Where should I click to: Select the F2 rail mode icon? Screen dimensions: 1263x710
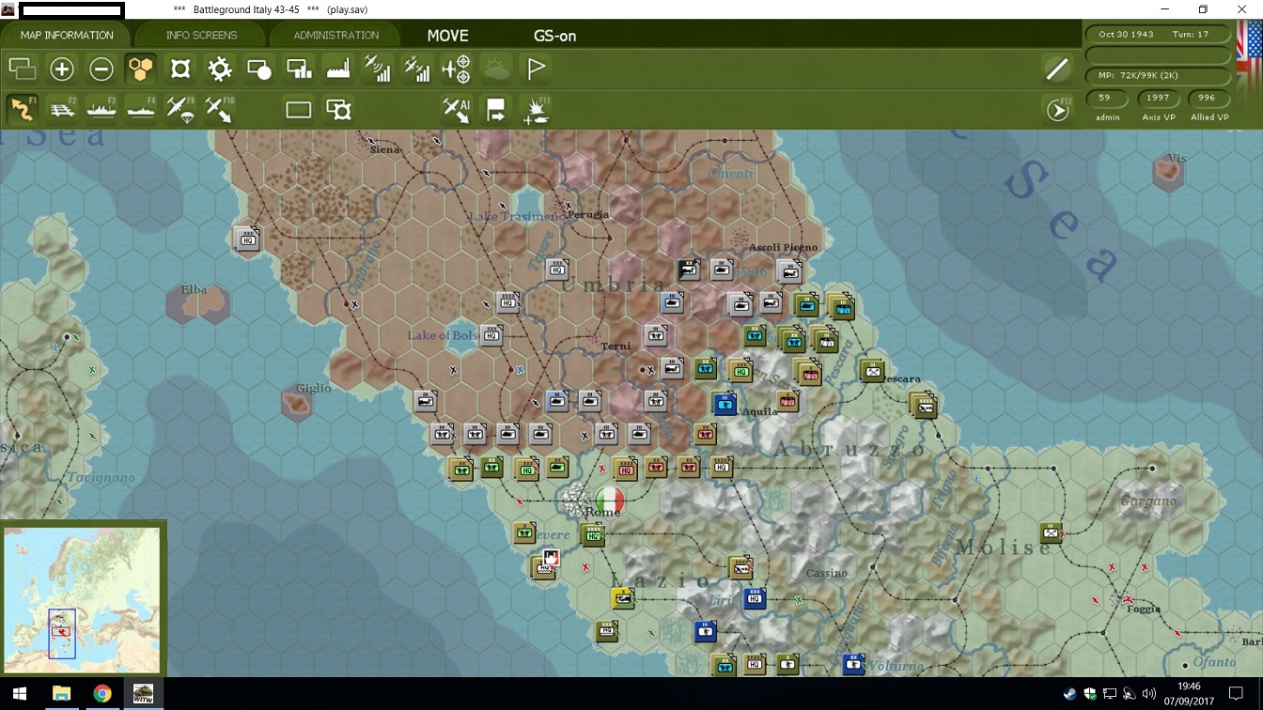click(62, 109)
